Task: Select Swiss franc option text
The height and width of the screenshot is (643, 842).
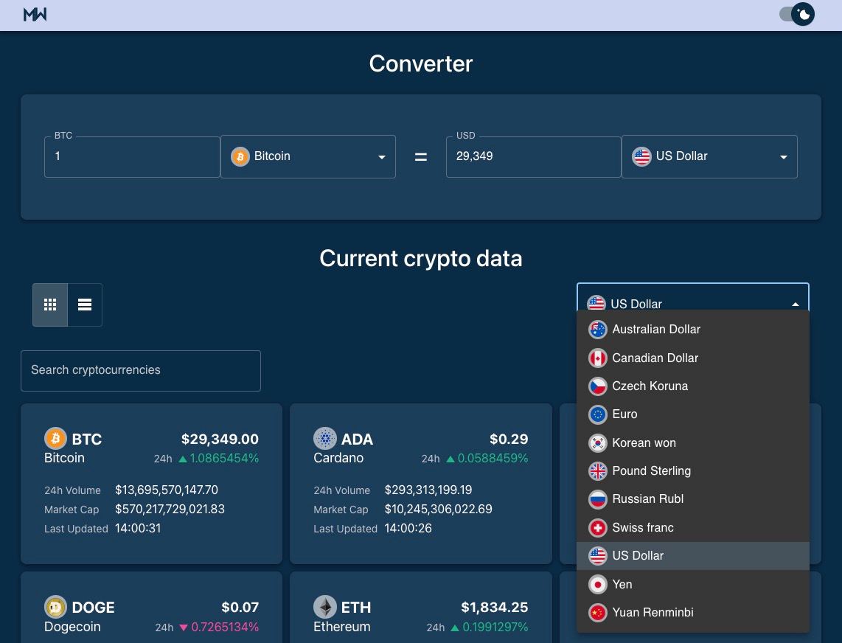Action: point(643,527)
